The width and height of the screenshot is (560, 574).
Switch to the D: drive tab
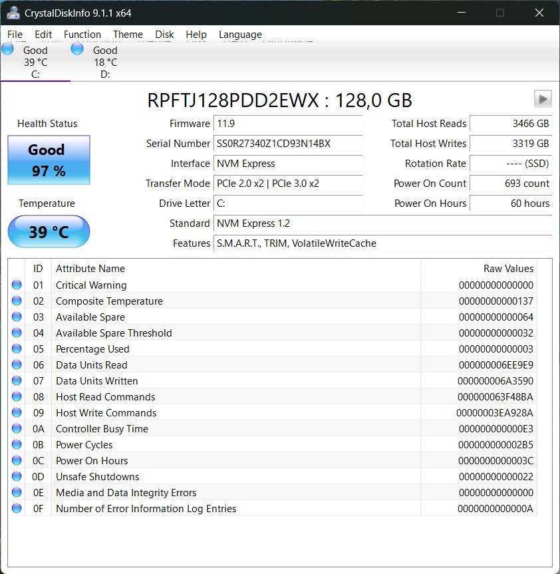104,61
